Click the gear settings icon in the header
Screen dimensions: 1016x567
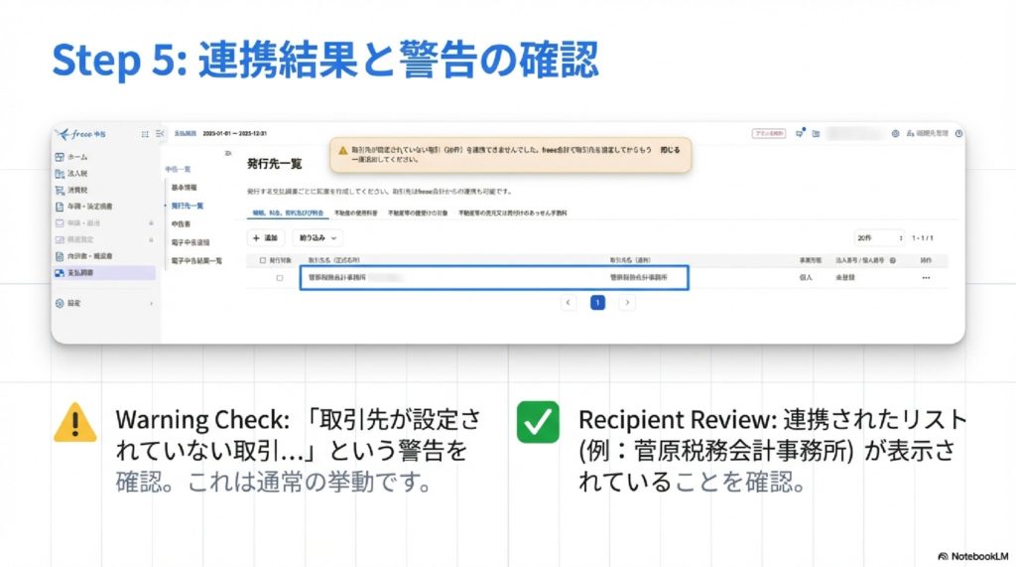coord(895,133)
